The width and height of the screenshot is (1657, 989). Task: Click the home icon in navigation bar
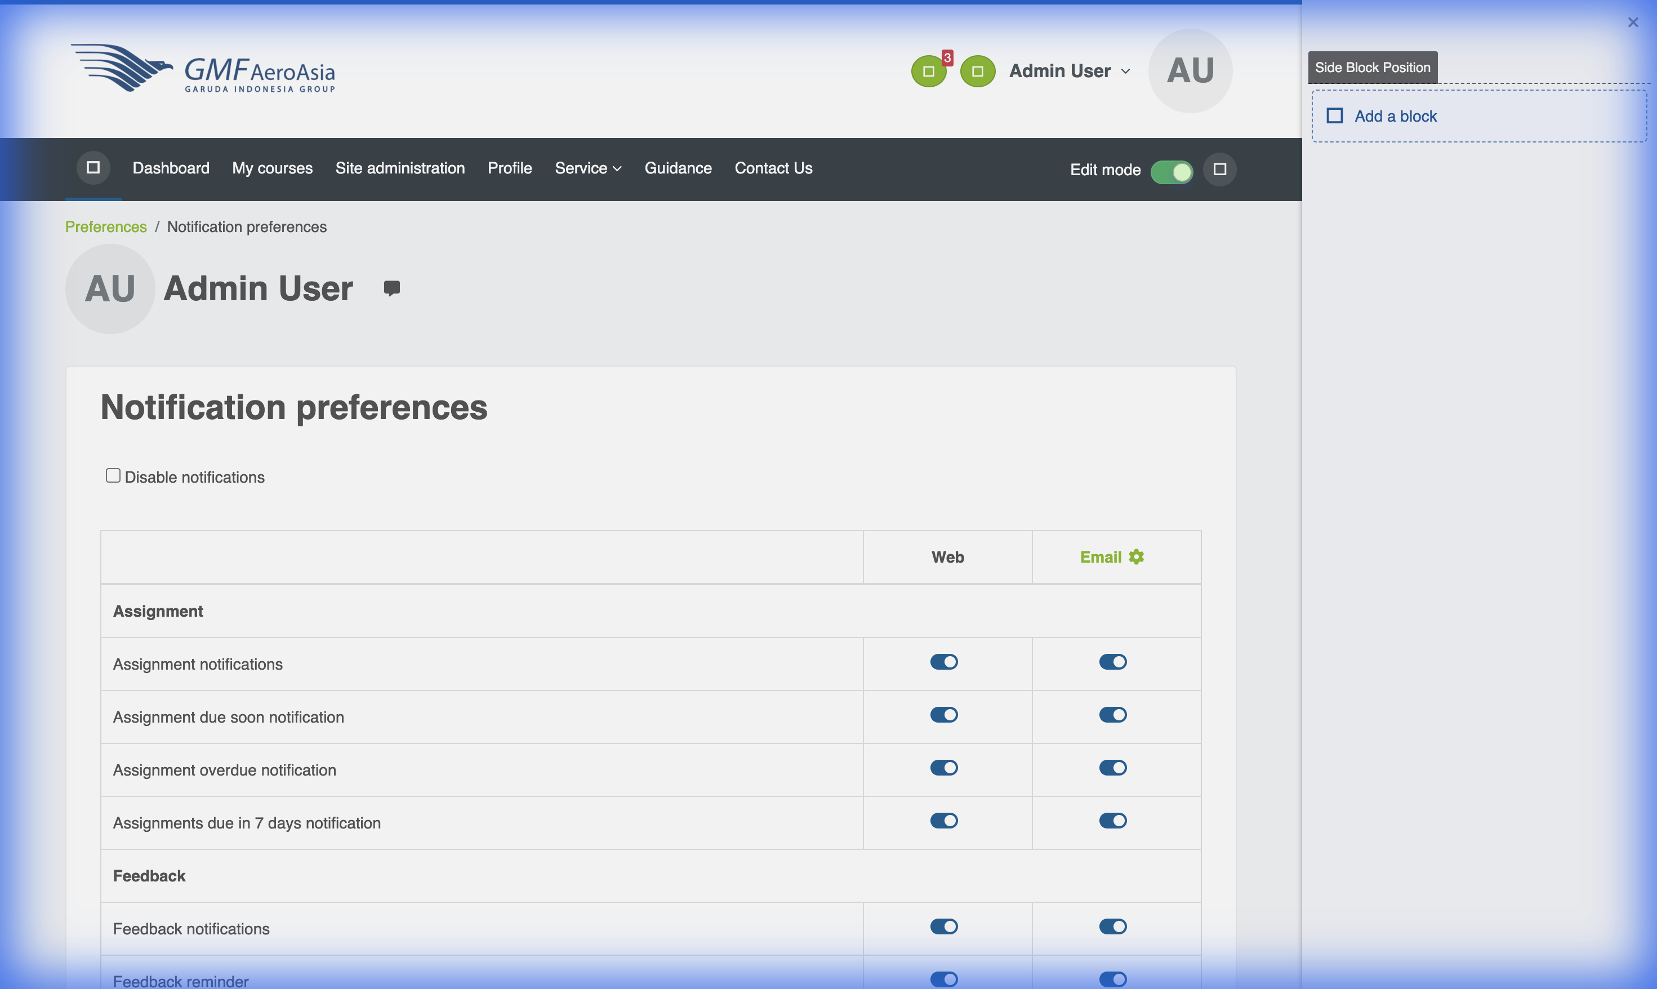point(93,168)
